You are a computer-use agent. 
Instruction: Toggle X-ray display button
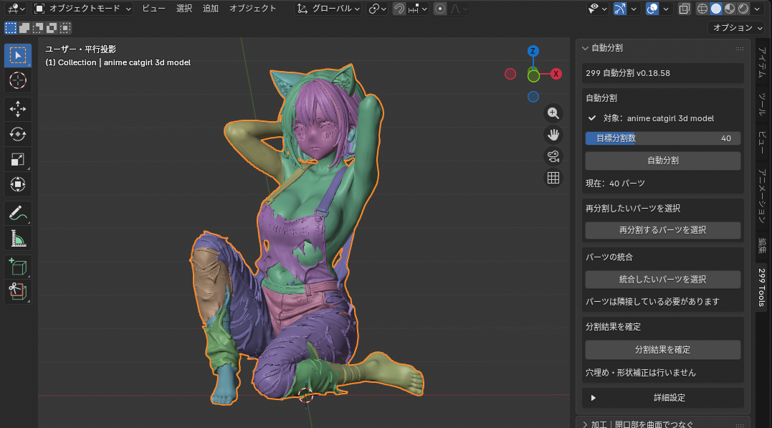pos(684,9)
